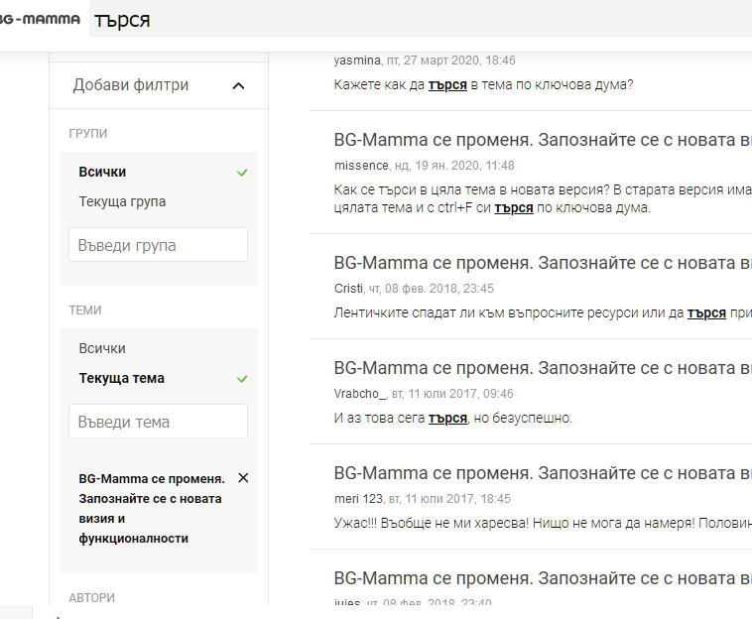
Task: Select Всички under Теми
Action: (102, 348)
